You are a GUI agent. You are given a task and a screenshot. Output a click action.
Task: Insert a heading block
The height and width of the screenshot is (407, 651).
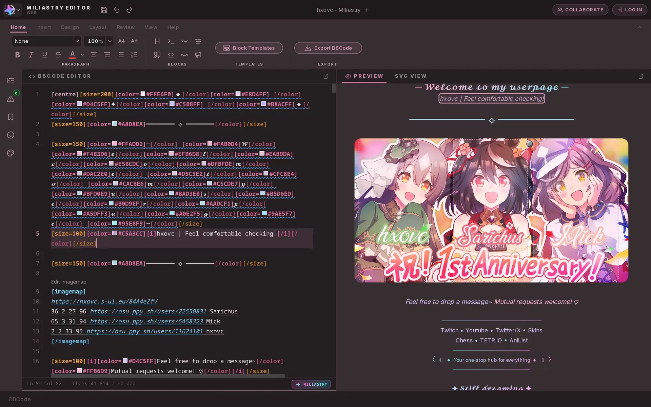[157, 41]
